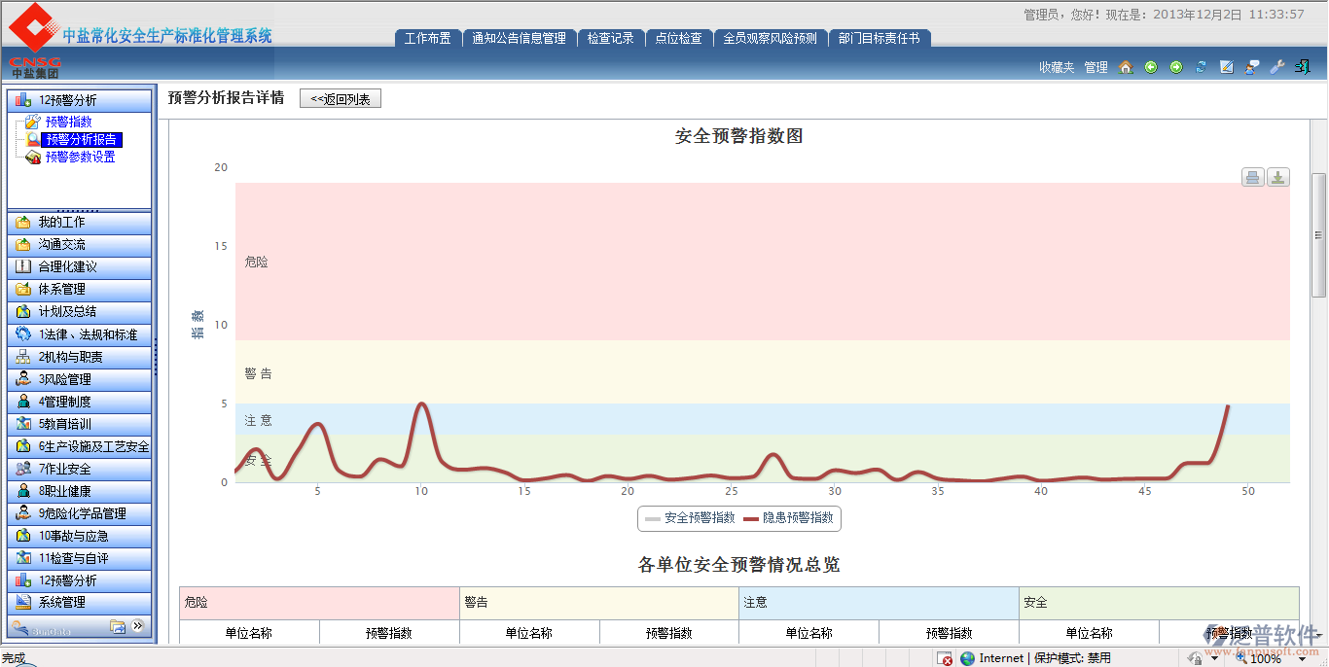
Task: Open 4管理制度 in the sidebar
Action: click(80, 402)
